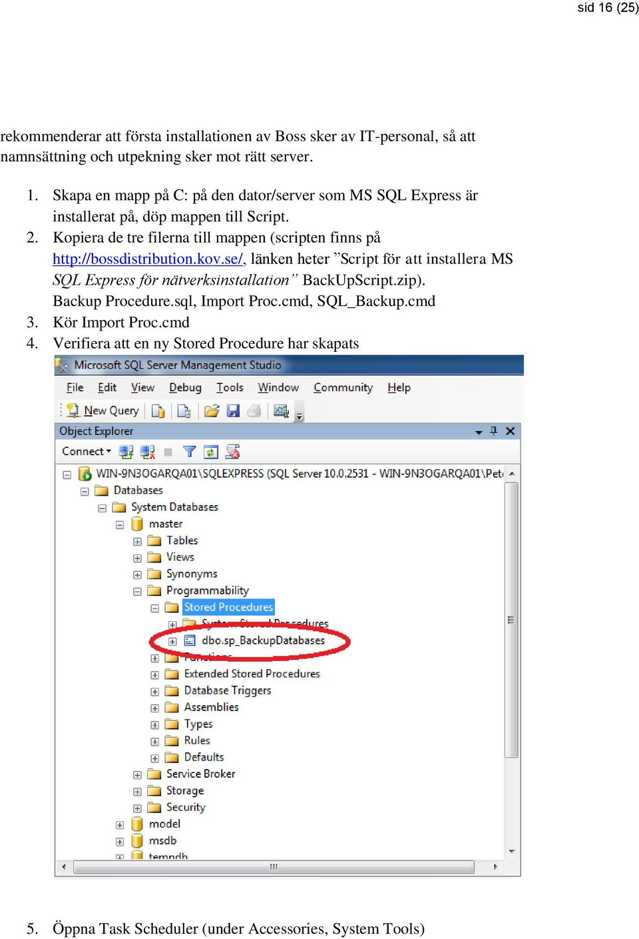Image resolution: width=639 pixels, height=939 pixels.
Task: Expand the Defaults folder
Action: coord(154,758)
